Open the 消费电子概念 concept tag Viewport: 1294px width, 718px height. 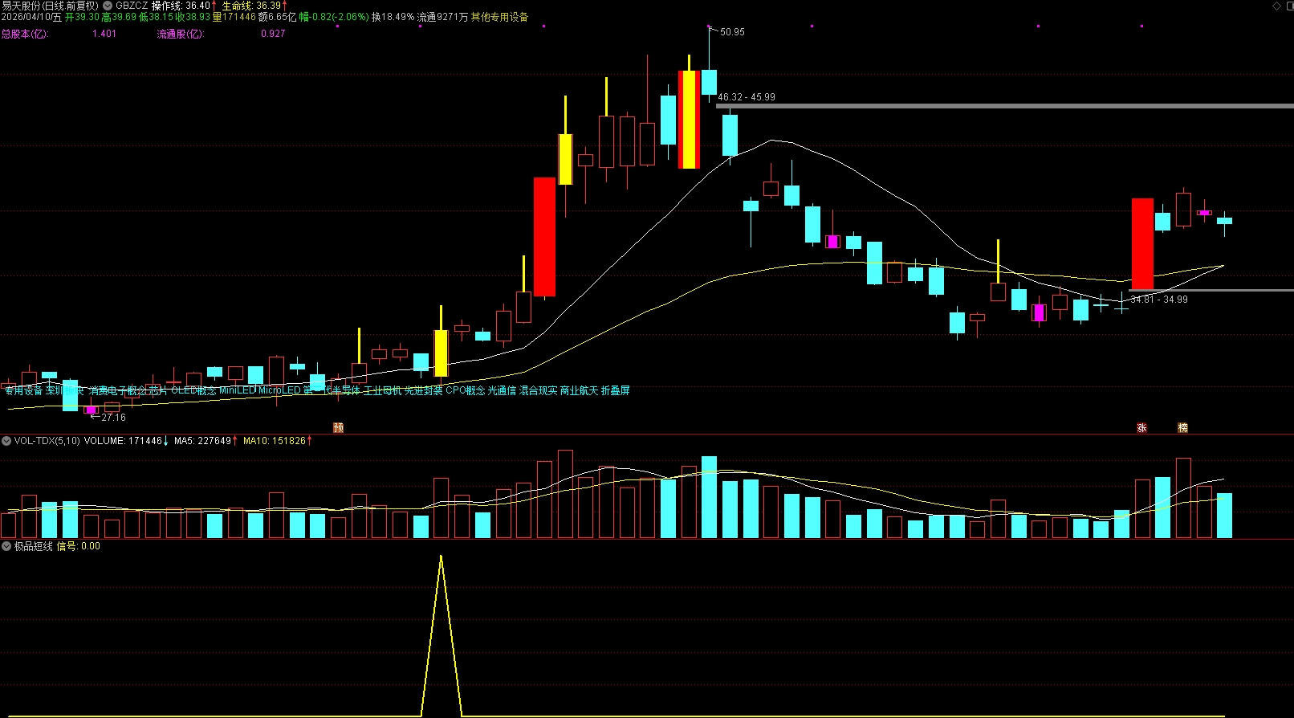point(117,391)
